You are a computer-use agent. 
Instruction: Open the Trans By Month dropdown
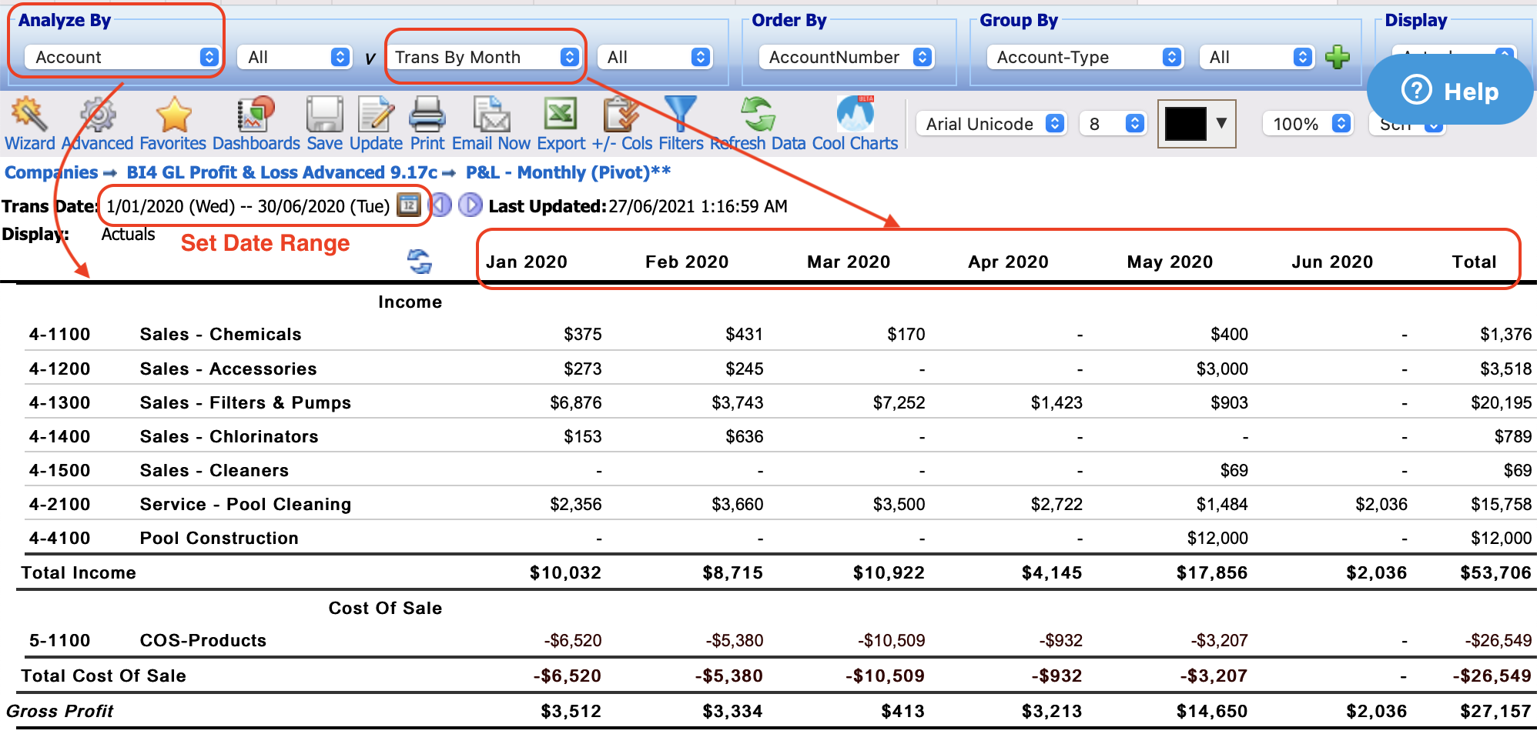click(483, 57)
